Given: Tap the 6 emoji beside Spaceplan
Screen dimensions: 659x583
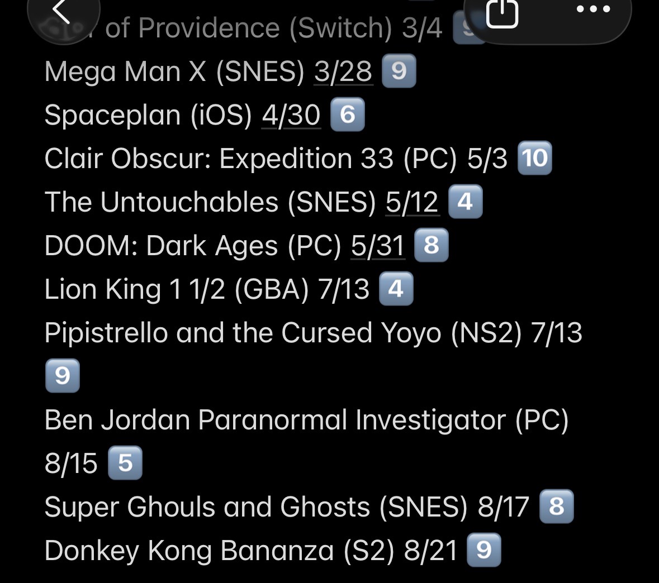Looking at the screenshot, I should click(348, 114).
